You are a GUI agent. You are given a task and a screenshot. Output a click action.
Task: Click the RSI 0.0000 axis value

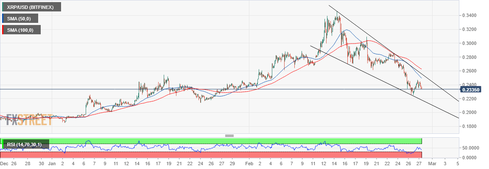(x=469, y=158)
